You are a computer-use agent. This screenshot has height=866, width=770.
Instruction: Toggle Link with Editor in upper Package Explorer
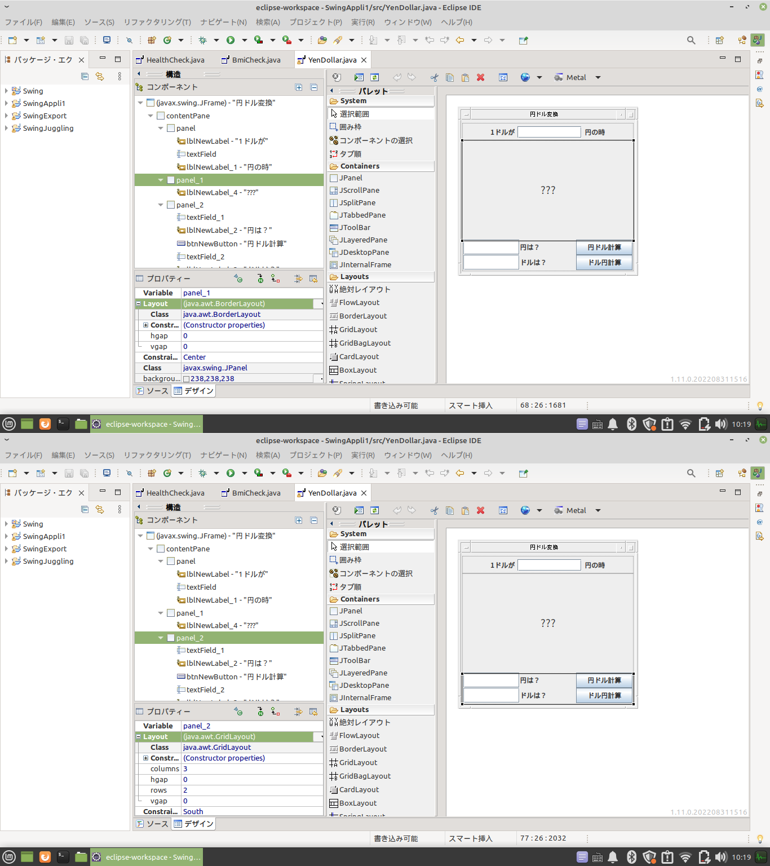pyautogui.click(x=100, y=76)
